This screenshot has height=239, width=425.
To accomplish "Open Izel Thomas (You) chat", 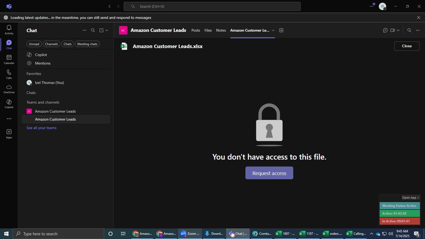I will click(66, 83).
